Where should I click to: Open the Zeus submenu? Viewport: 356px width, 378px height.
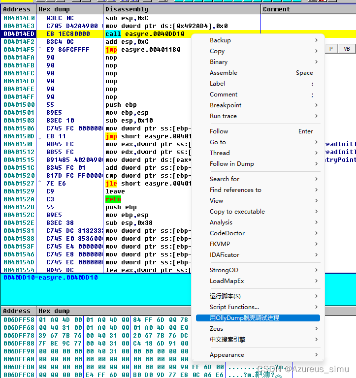tap(258, 329)
